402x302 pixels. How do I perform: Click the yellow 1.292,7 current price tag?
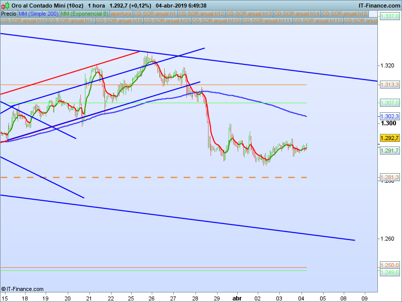[x=390, y=138]
